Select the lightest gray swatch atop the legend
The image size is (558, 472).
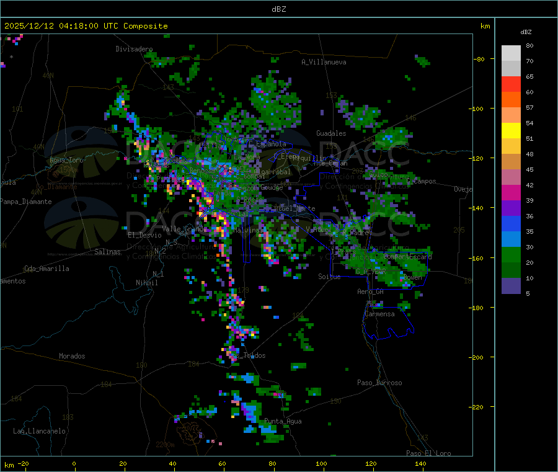tap(511, 53)
